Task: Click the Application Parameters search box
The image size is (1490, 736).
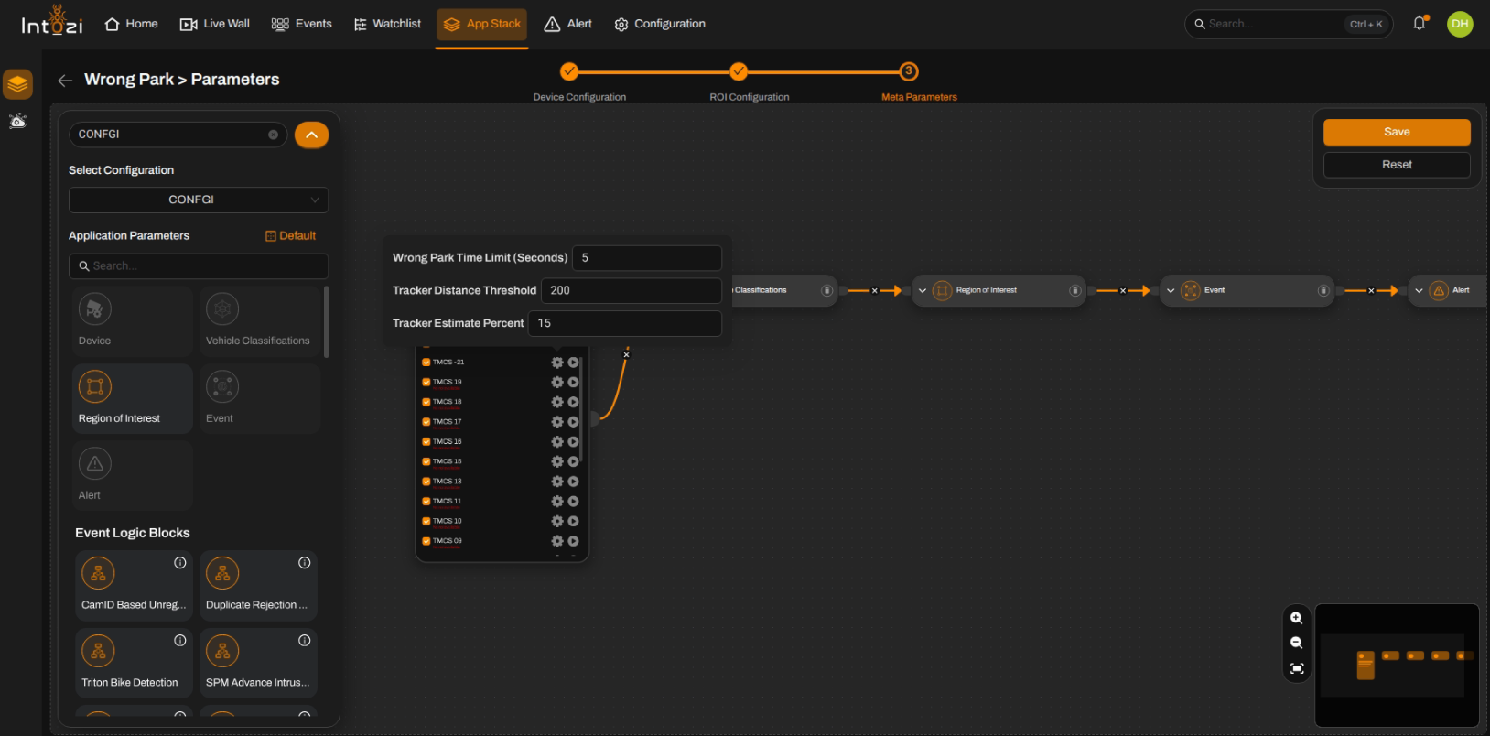Action: (199, 266)
